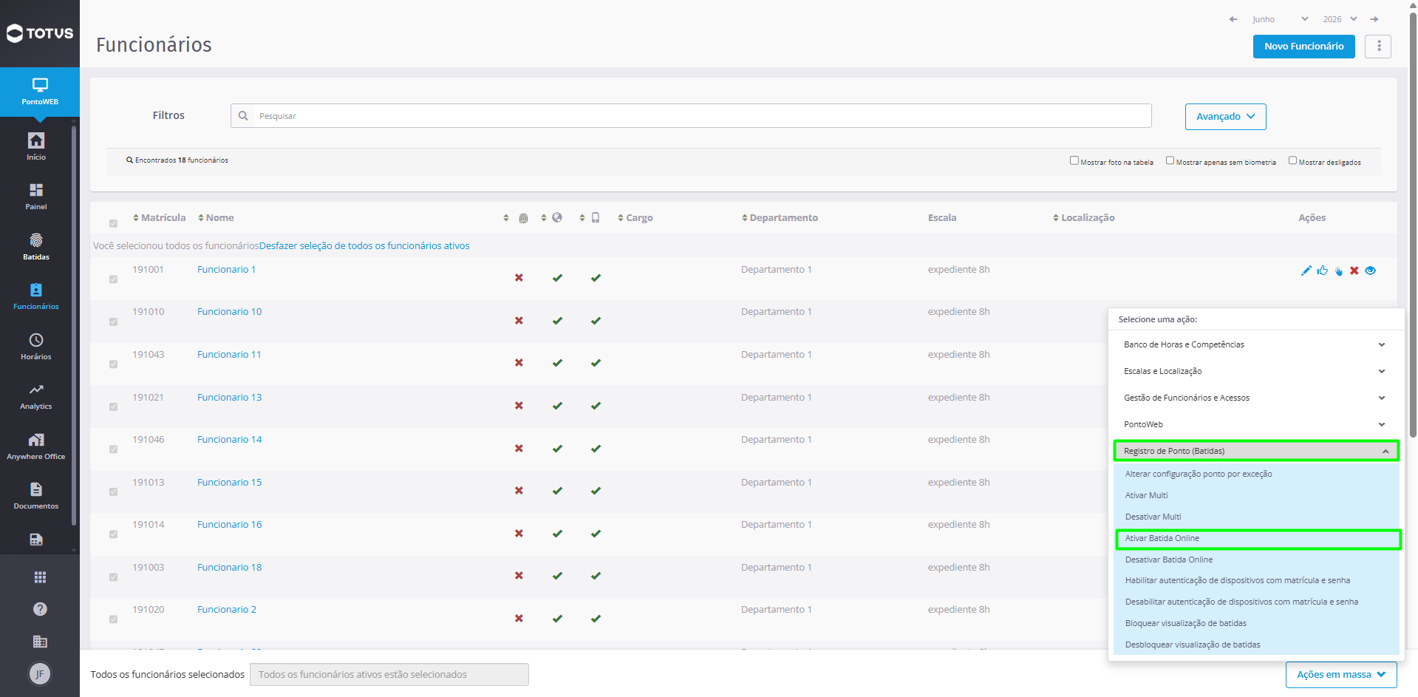Enable Mostrar apenas sem biometria

[x=1170, y=160]
